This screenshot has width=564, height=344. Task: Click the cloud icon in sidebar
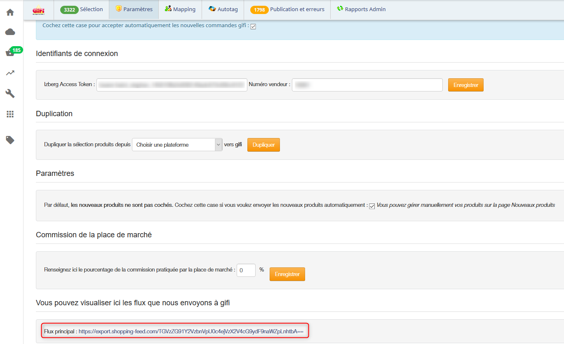tap(10, 32)
